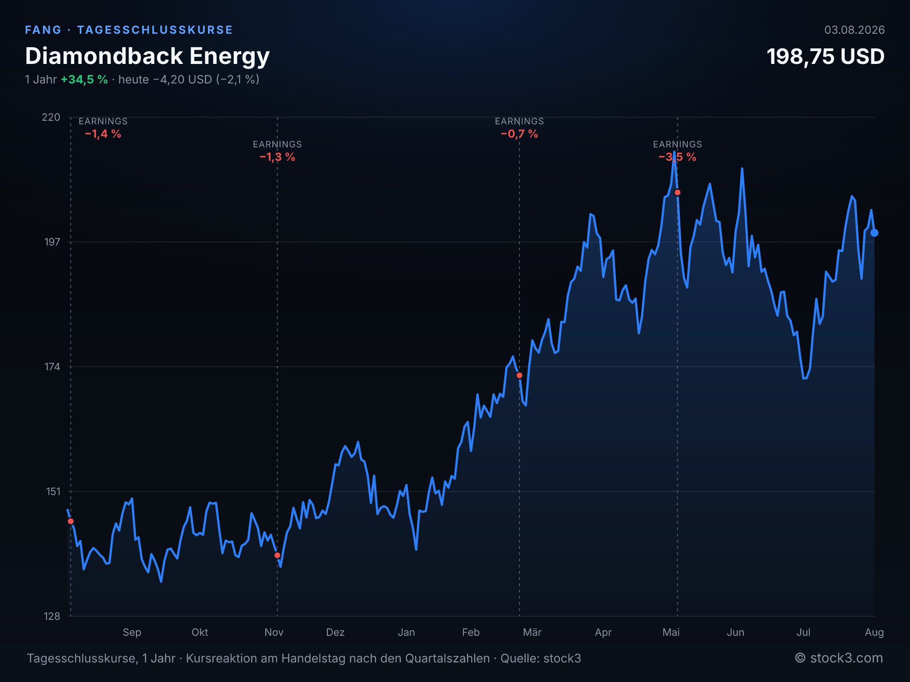Click the 174 y-axis label
The height and width of the screenshot is (682, 910).
(52, 367)
